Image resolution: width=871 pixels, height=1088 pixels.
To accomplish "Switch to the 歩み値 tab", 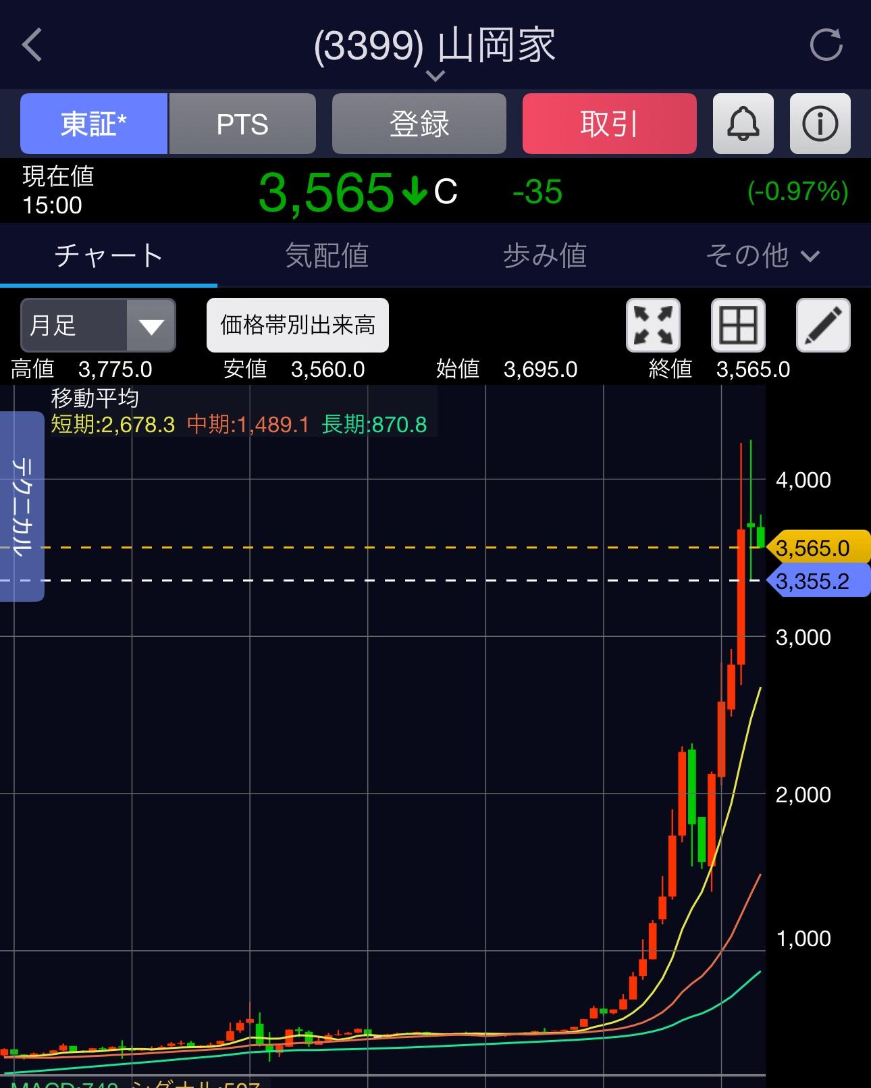I will 544,255.
